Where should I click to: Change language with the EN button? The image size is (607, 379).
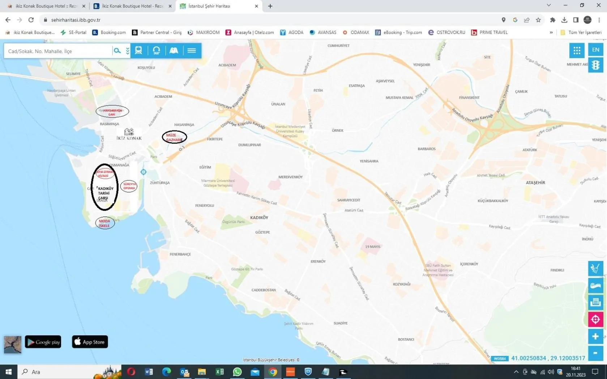coord(596,49)
